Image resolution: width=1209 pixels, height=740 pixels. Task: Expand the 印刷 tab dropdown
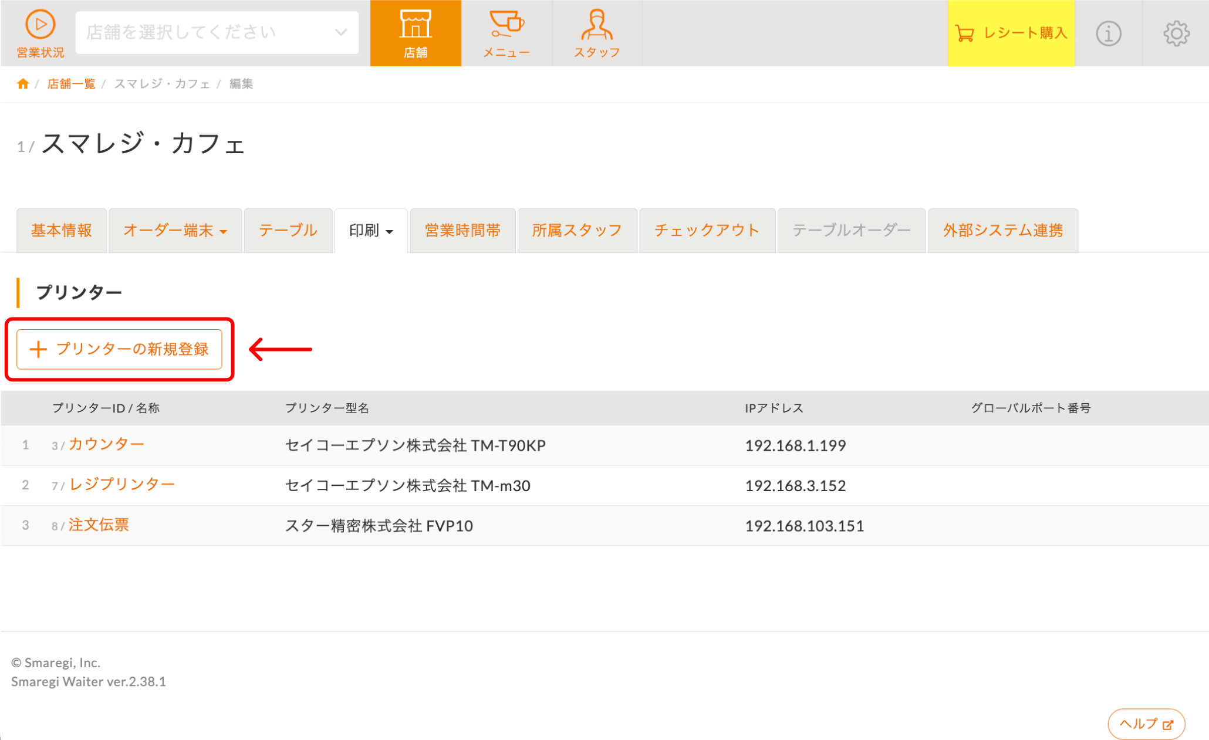(x=371, y=231)
